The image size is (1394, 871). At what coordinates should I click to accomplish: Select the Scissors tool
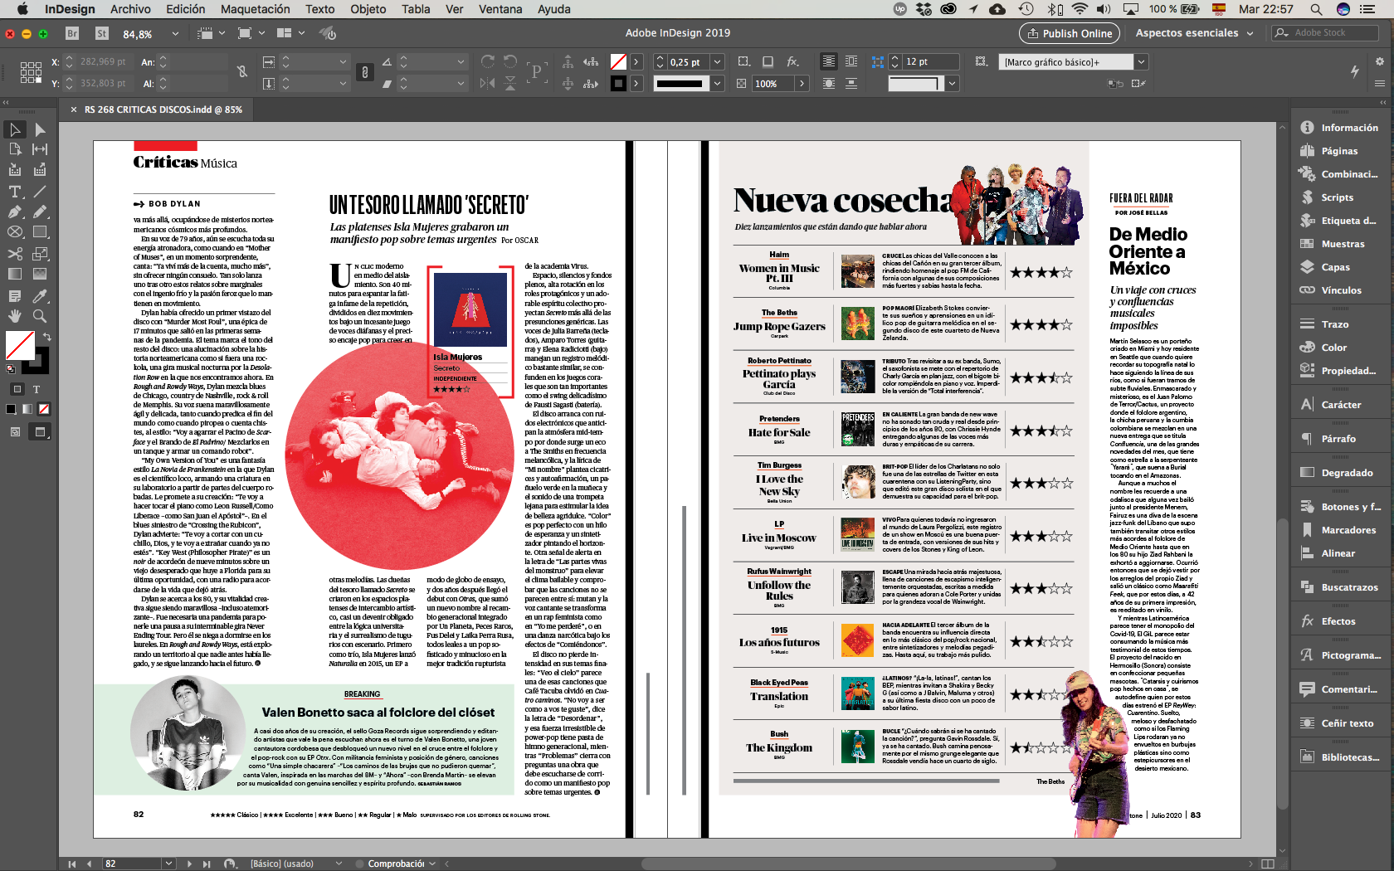[x=15, y=254]
